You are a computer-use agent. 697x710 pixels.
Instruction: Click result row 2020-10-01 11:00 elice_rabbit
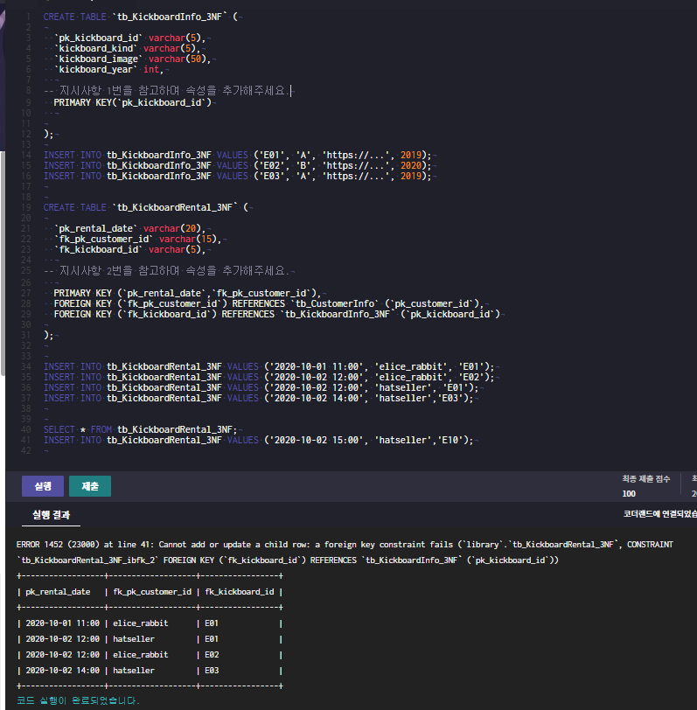point(150,623)
